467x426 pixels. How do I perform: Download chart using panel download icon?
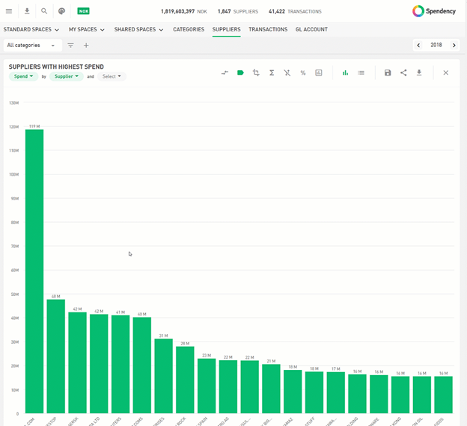tap(419, 72)
